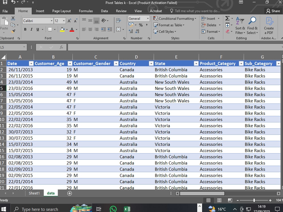This screenshot has height=212, width=283.
Task: Open Find & Select magnifier tool
Action: point(252,25)
